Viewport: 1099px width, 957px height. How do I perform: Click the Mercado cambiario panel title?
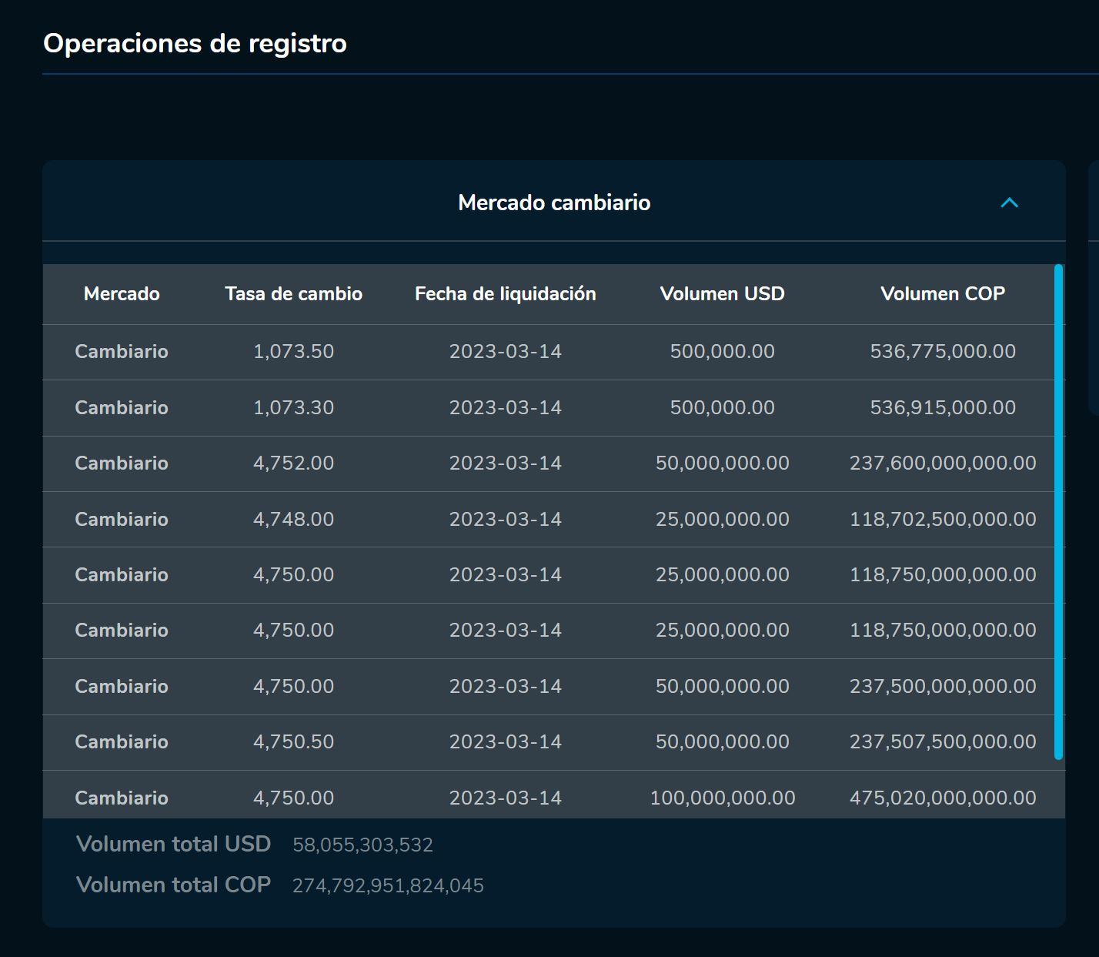(554, 202)
